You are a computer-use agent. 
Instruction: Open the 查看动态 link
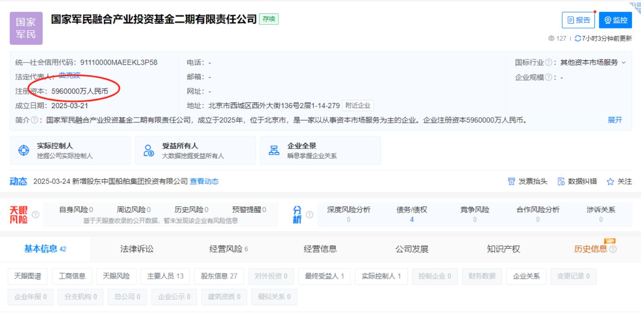point(204,181)
